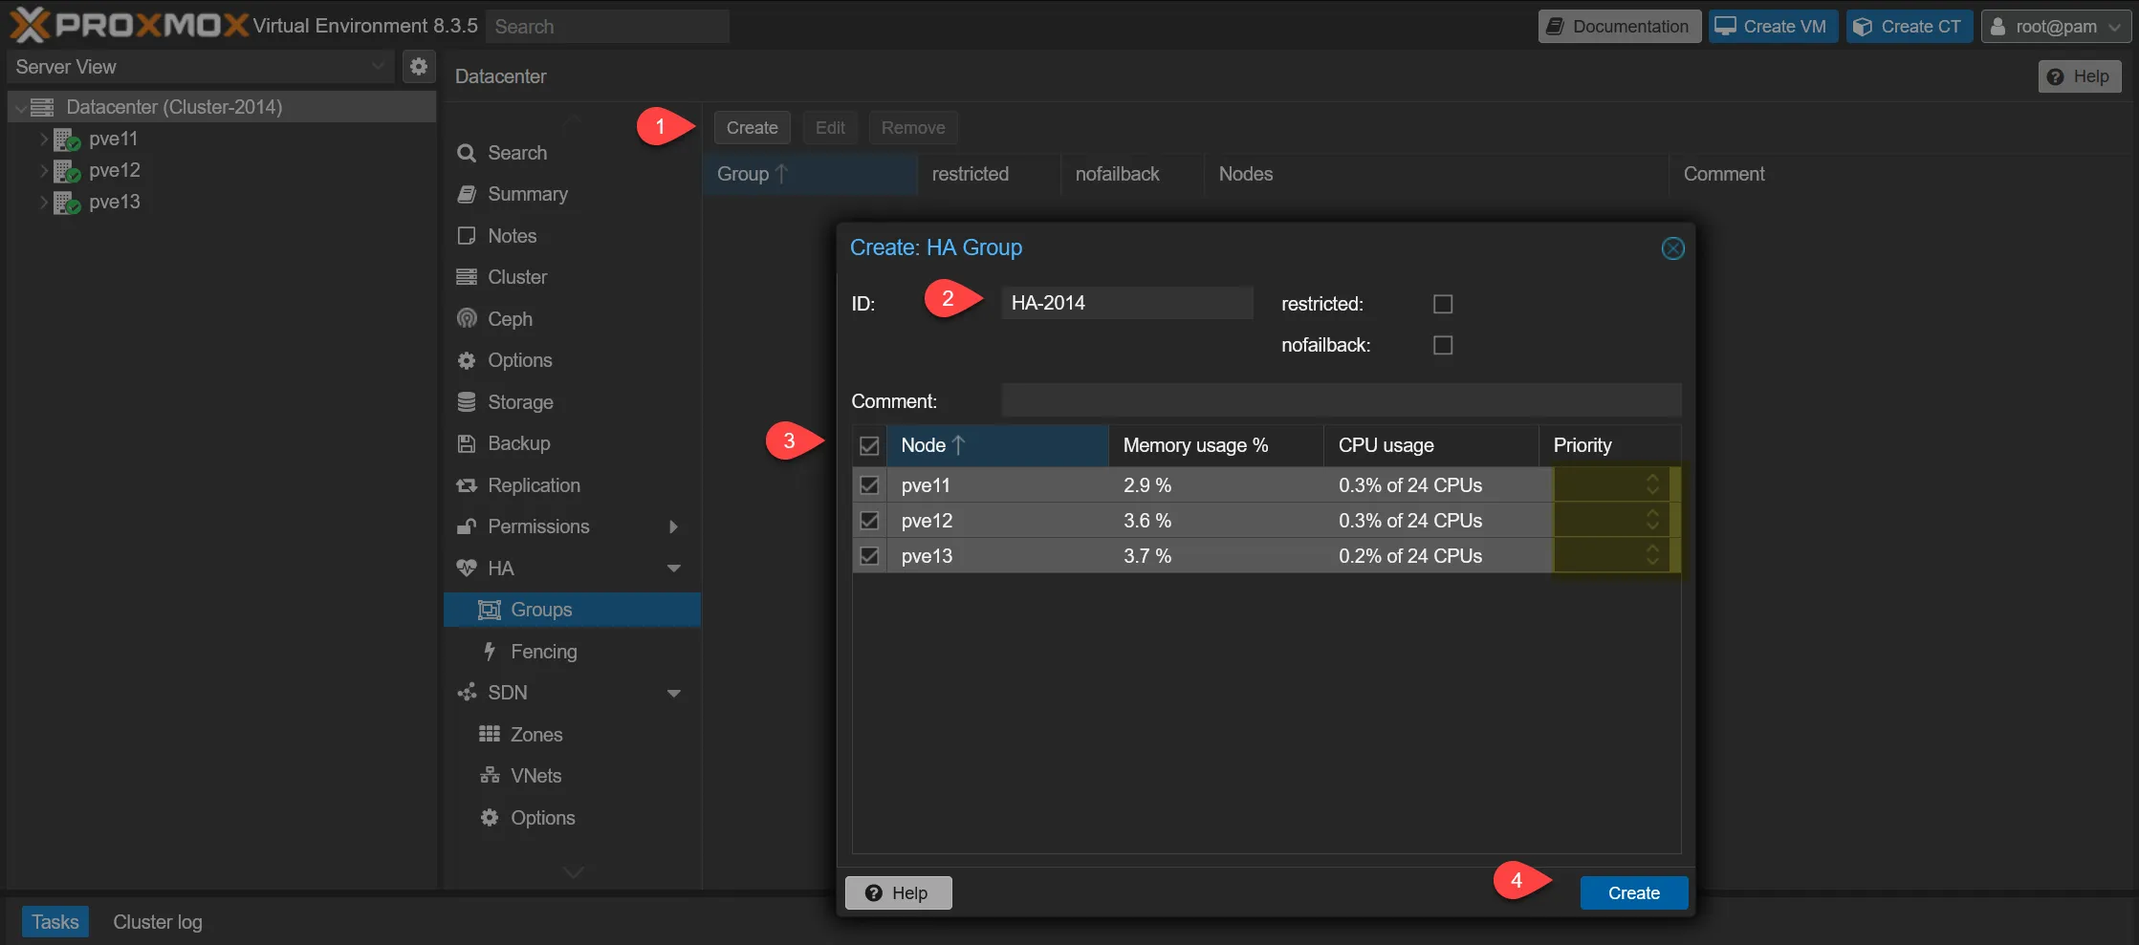Click the VNets network icon

point(490,776)
